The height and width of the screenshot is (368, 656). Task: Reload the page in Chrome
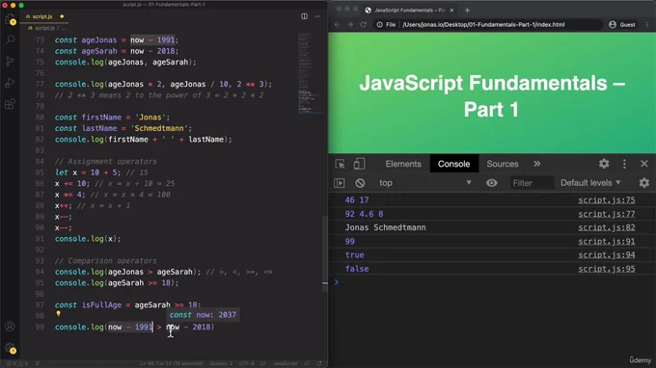tap(363, 25)
